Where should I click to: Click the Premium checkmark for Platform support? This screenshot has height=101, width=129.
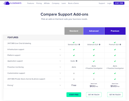tap(115, 55)
